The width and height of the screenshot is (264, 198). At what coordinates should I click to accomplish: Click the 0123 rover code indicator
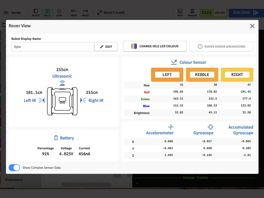tap(206, 13)
